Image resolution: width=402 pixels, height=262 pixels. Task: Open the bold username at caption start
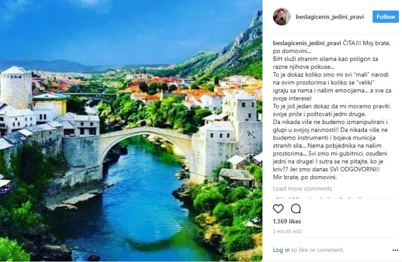coord(307,43)
